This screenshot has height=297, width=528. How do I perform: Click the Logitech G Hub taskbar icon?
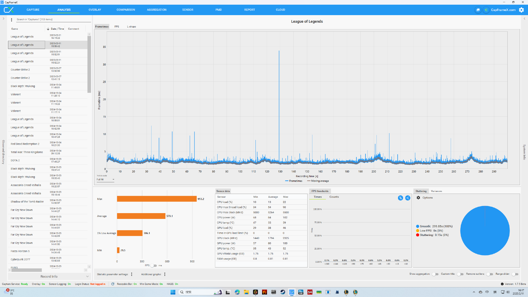click(255, 292)
